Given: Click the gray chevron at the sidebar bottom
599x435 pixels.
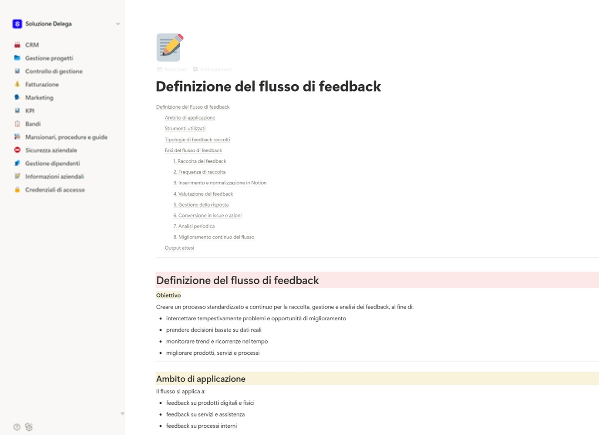Looking at the screenshot, I should [x=122, y=413].
